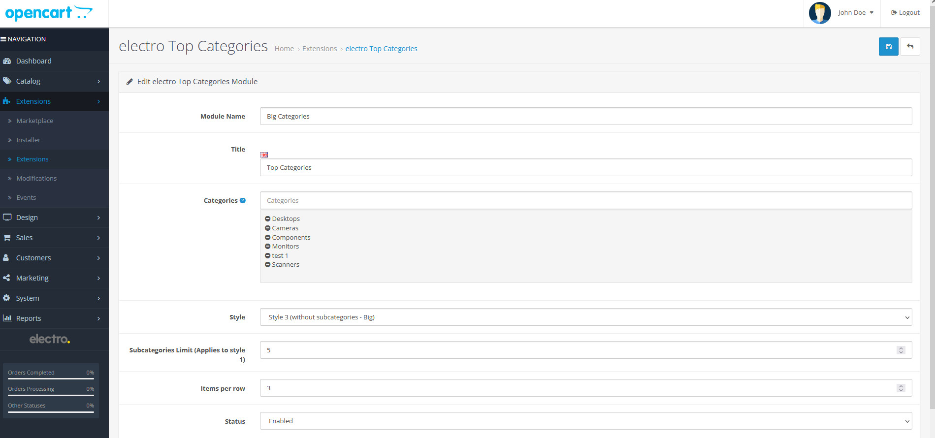Screen dimensions: 935x438
Task: Click the Title input with Top Categories
Action: [586, 167]
